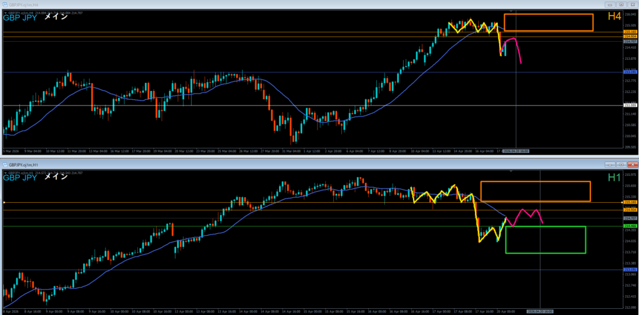Click the 209.505 scale value in H4 chart
This screenshot has height=315, width=639.
pyautogui.click(x=630, y=147)
